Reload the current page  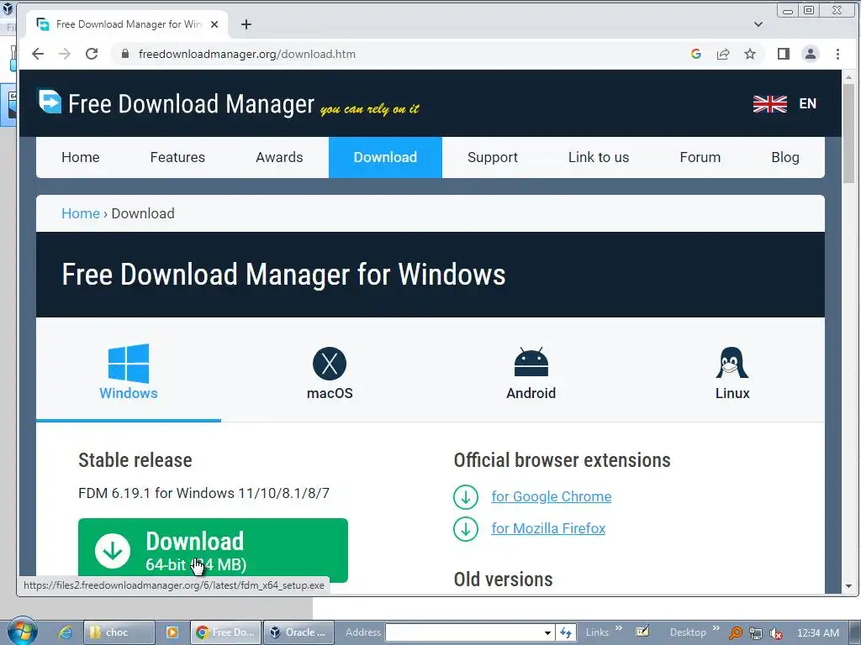tap(92, 54)
